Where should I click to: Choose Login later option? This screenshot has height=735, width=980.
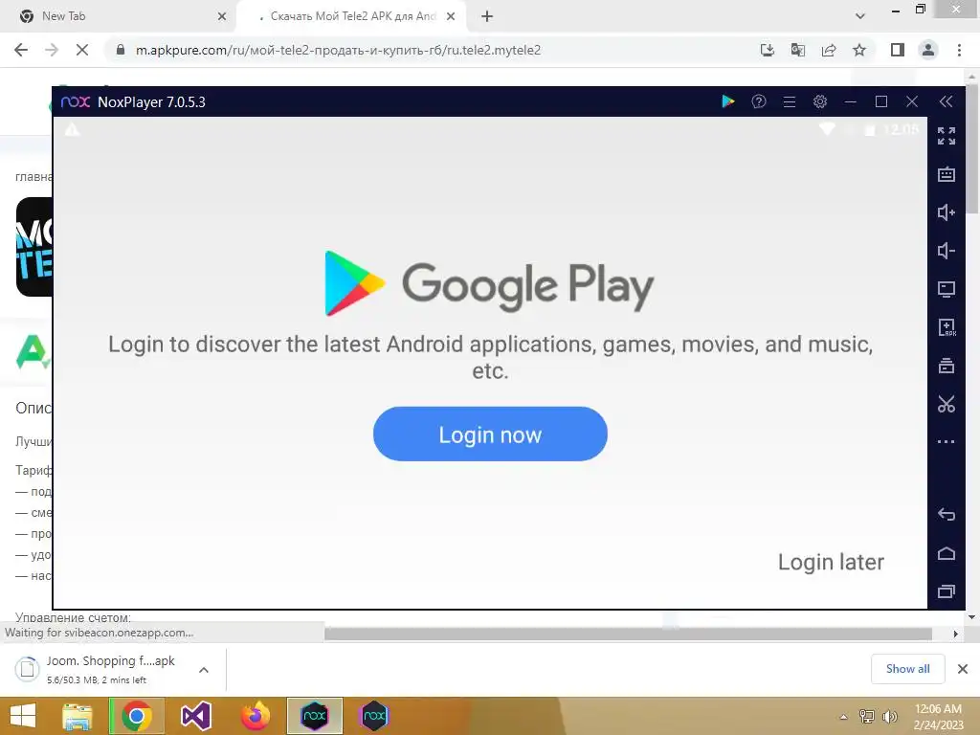click(x=831, y=562)
